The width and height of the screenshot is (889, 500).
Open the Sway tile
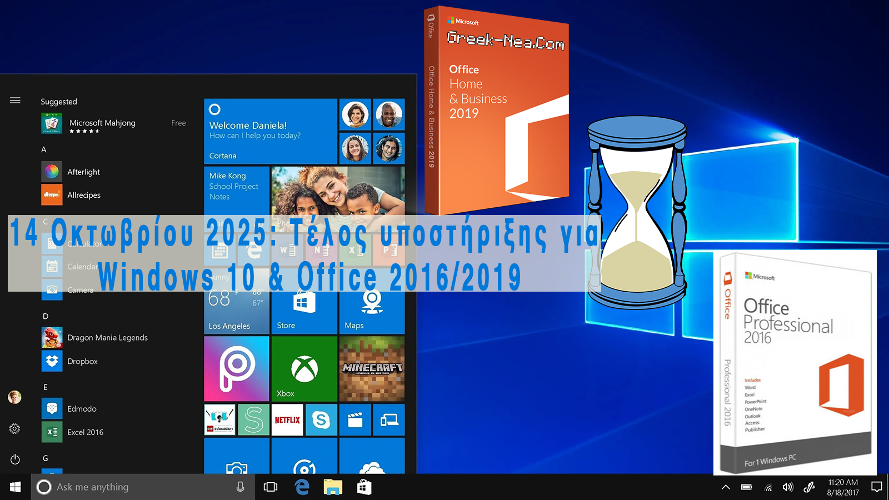coord(254,419)
